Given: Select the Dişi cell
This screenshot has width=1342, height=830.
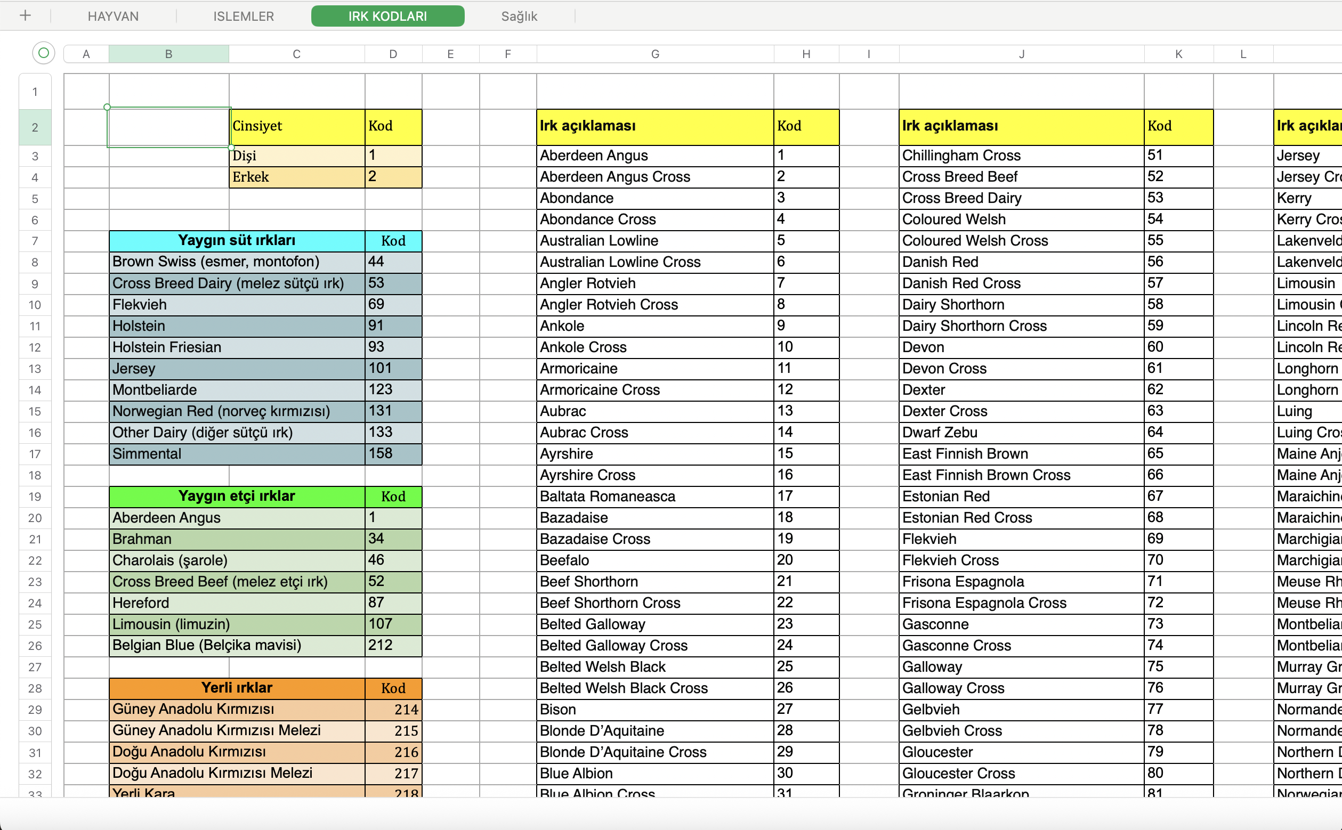Looking at the screenshot, I should tap(296, 156).
